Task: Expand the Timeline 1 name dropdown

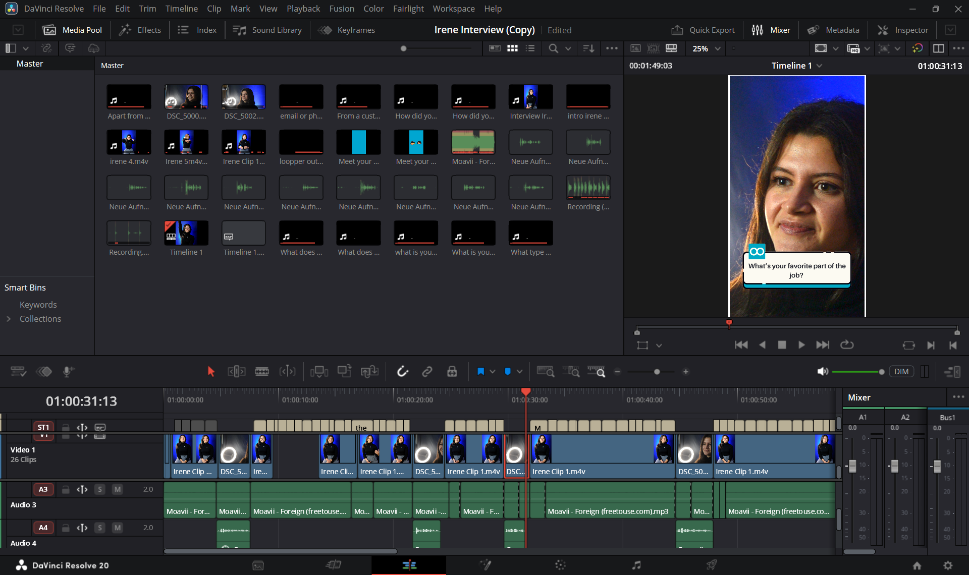Action: [x=820, y=66]
